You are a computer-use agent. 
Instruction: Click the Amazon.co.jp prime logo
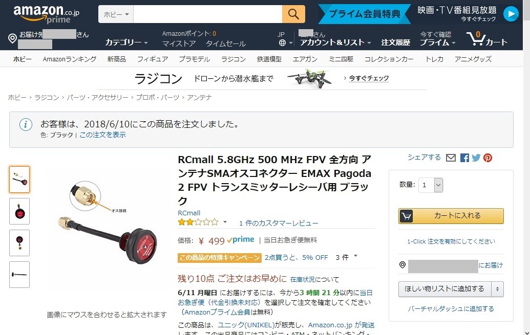(x=46, y=14)
